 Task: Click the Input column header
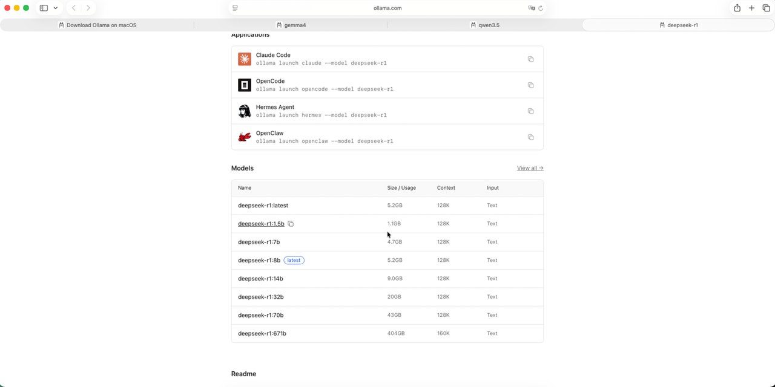point(493,188)
